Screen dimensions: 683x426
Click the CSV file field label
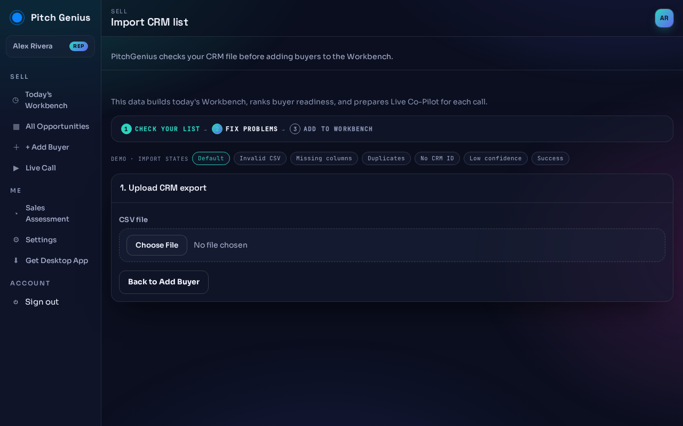(x=133, y=219)
